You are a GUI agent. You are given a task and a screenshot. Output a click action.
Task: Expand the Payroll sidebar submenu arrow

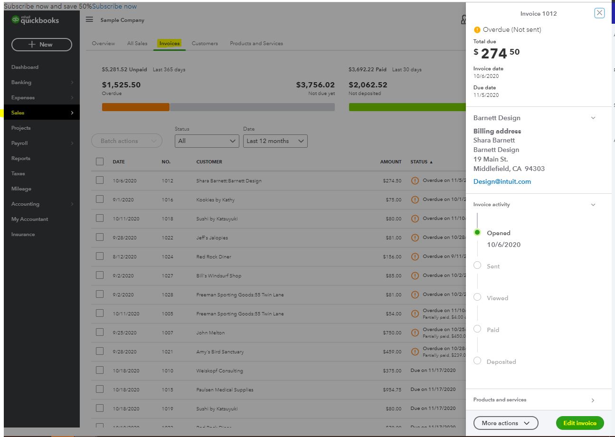(x=72, y=143)
